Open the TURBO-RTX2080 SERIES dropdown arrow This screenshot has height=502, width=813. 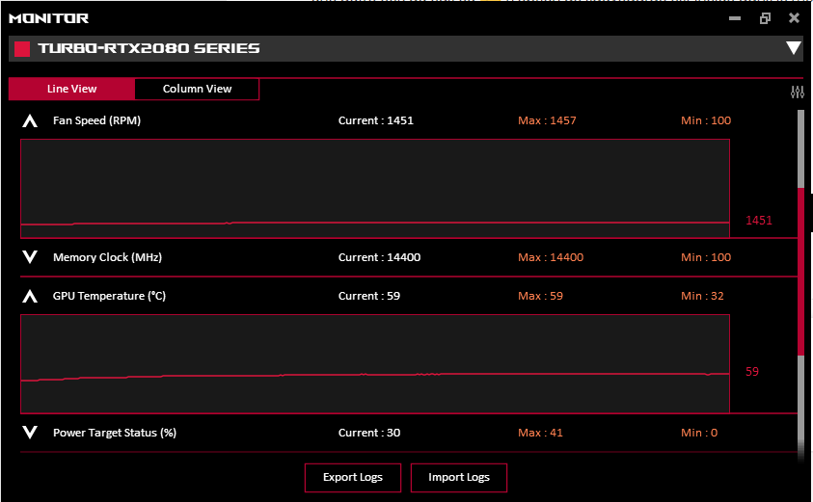point(793,48)
